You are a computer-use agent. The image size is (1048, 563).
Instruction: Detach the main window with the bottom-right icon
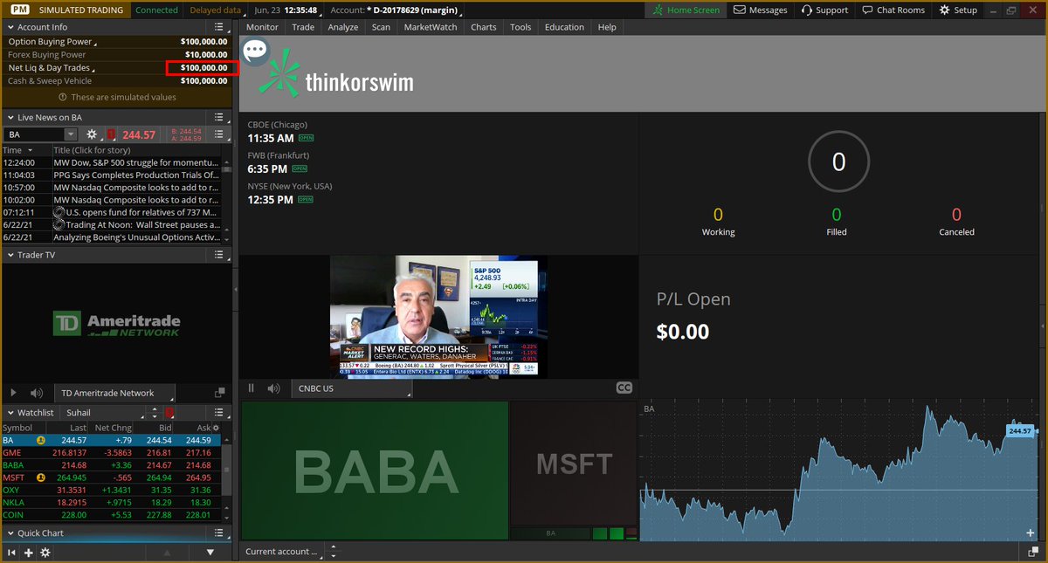(1033, 552)
